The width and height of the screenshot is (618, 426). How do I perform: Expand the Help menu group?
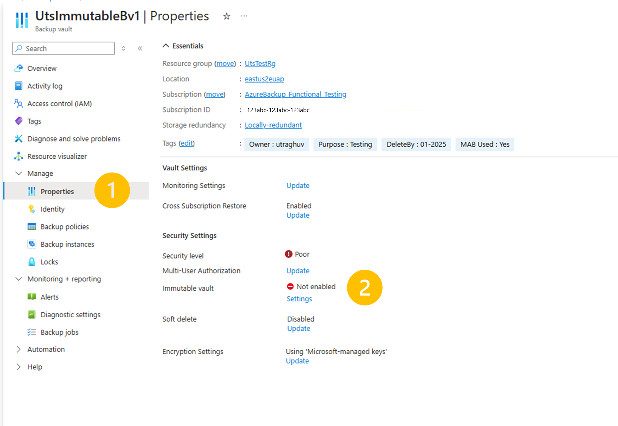coord(19,367)
